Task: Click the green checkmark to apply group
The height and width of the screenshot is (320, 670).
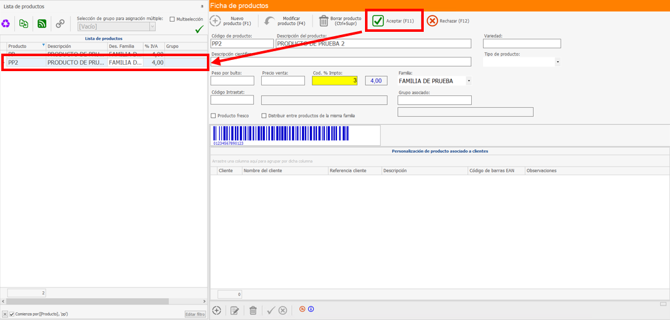Action: (199, 29)
